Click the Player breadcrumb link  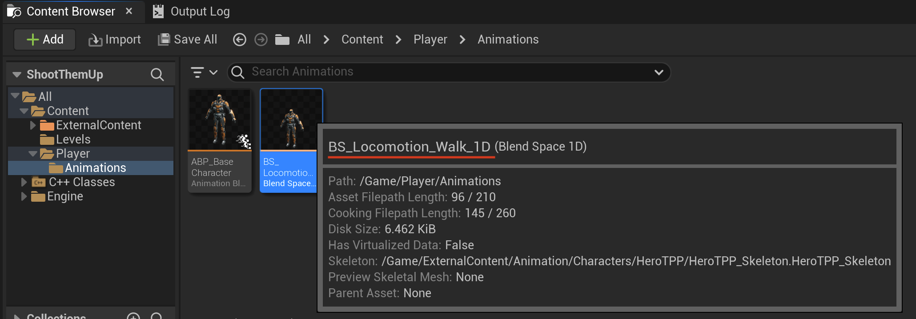point(430,40)
